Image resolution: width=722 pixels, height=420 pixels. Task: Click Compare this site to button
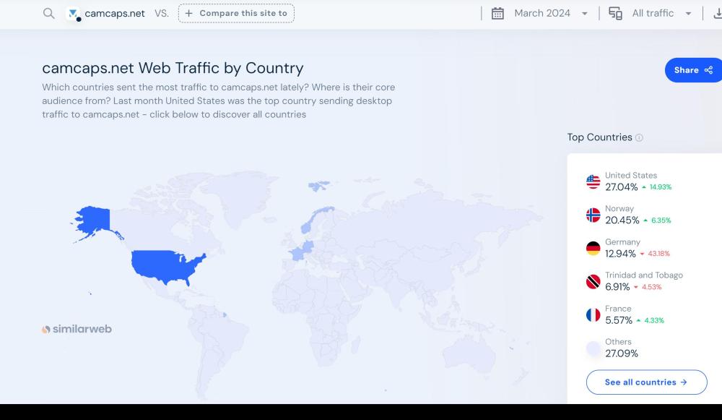(x=236, y=13)
